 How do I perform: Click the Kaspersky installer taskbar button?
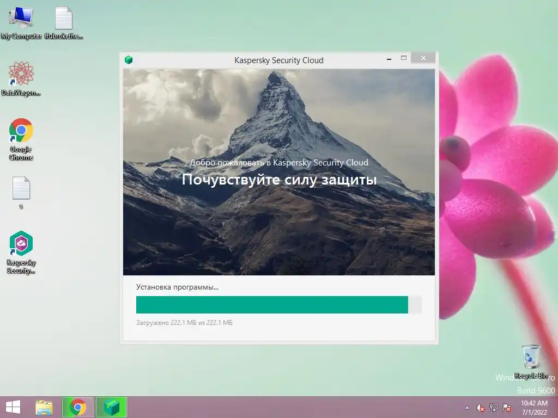coord(111,407)
